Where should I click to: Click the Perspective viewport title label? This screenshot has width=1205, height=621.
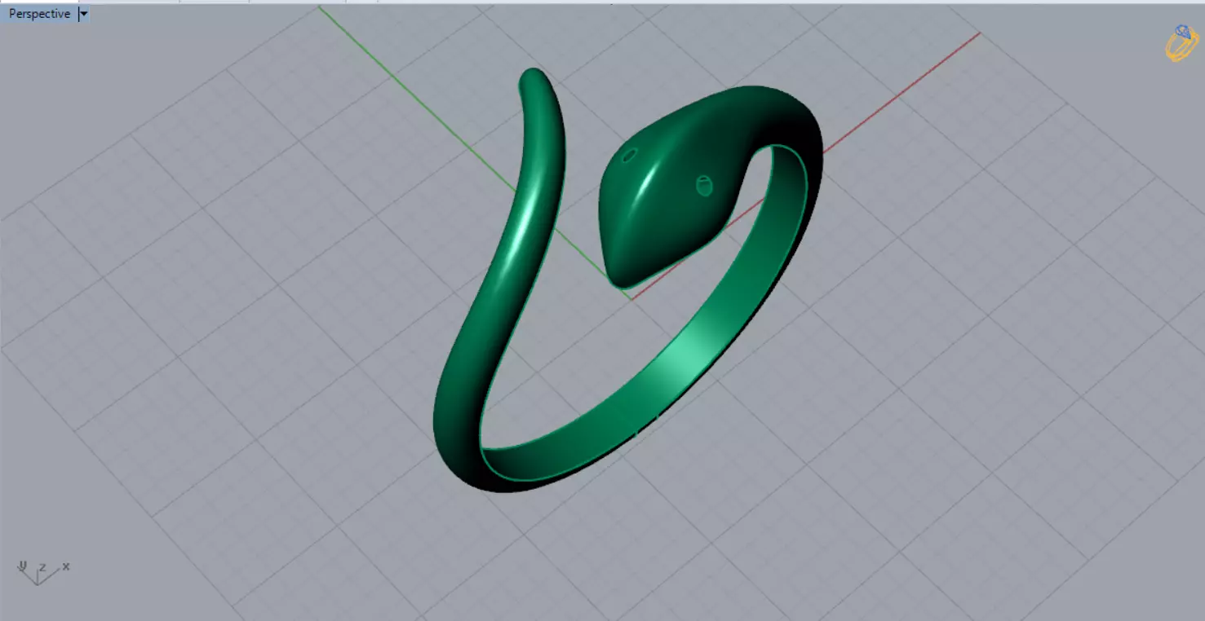pyautogui.click(x=39, y=14)
